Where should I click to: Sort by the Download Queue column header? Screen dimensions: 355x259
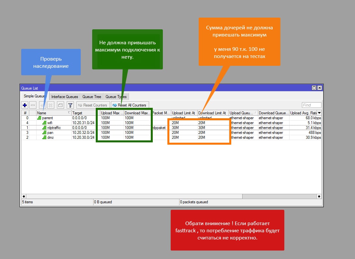(274, 113)
